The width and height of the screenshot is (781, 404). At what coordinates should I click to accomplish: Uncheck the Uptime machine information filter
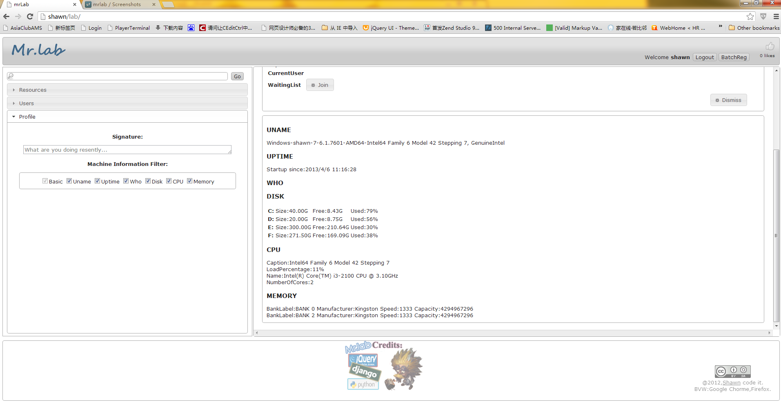(x=97, y=181)
